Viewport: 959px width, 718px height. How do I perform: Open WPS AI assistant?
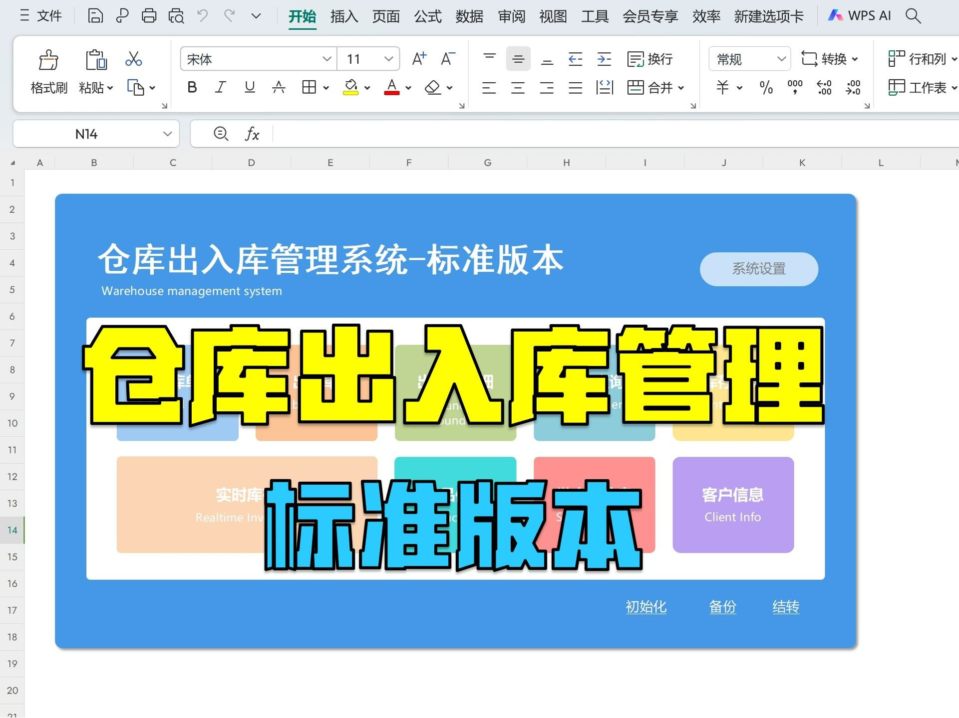pyautogui.click(x=860, y=15)
